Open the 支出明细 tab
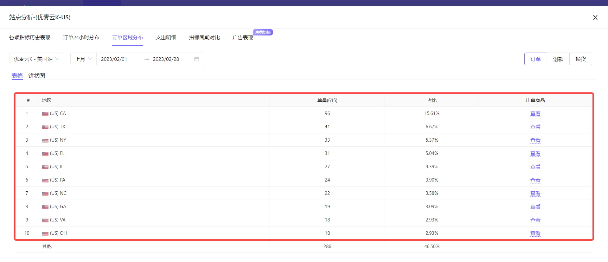The image size is (608, 262). click(166, 38)
